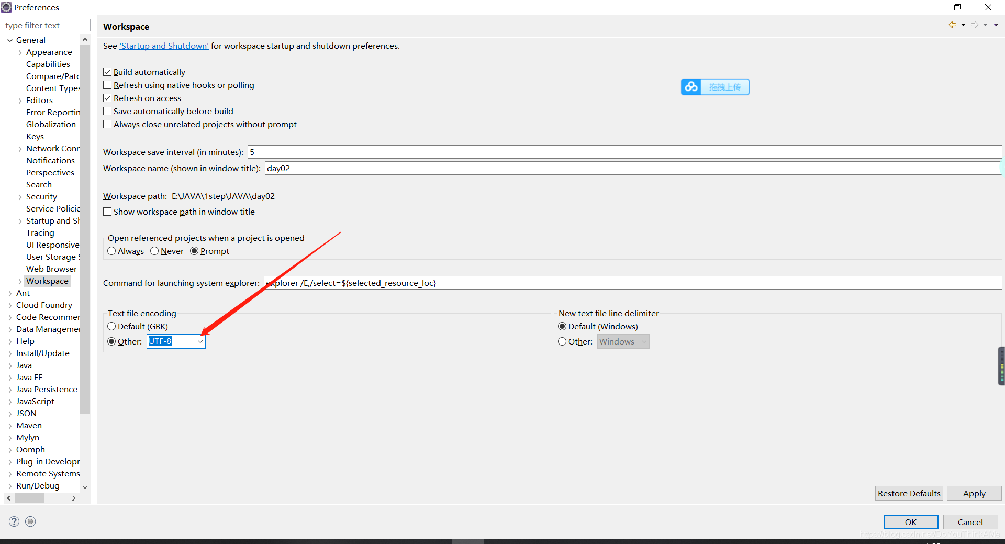The width and height of the screenshot is (1005, 544).
Task: Select Web Browser in the preferences tree
Action: pyautogui.click(x=51, y=269)
